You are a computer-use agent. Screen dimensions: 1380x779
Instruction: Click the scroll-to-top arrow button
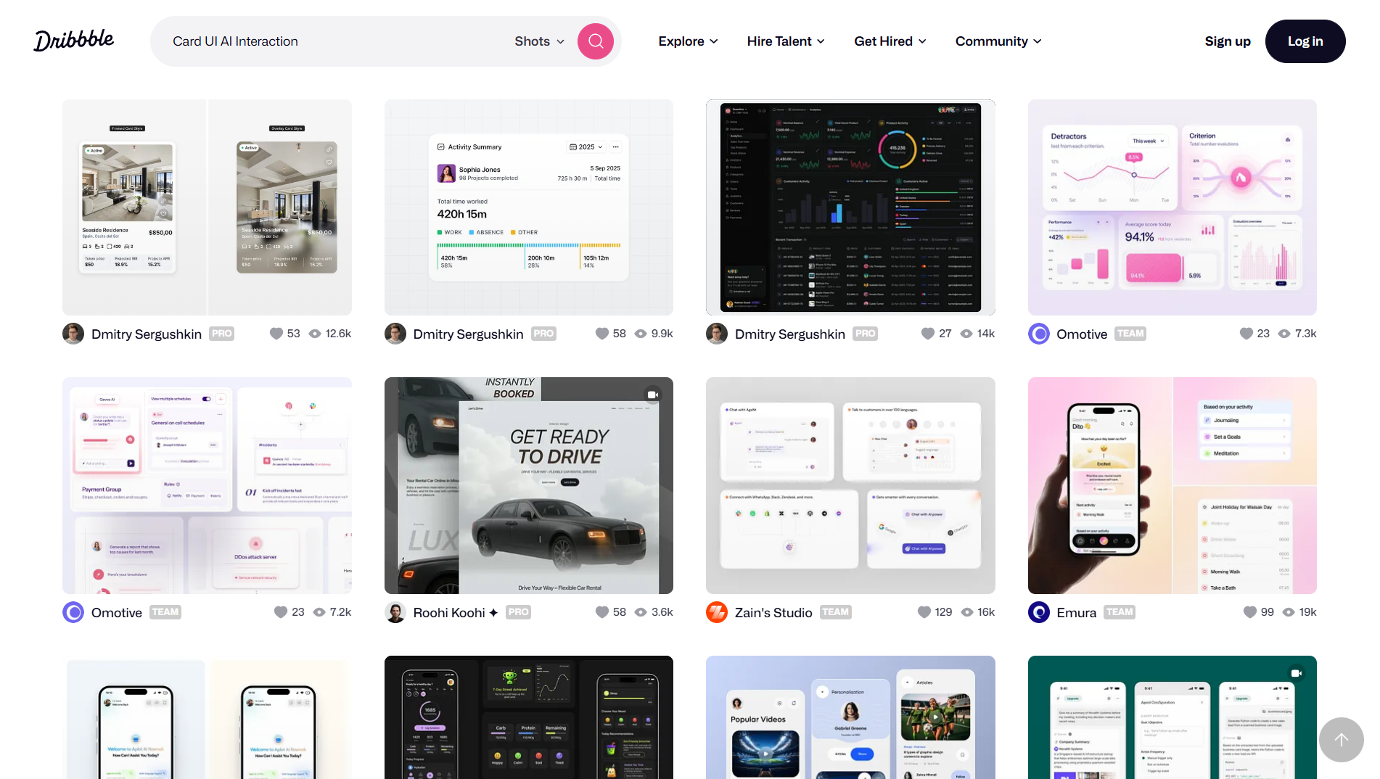point(1341,739)
